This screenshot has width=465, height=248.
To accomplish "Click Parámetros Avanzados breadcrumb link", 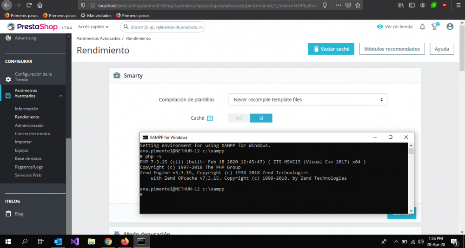I will pos(99,39).
